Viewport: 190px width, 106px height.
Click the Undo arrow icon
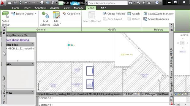pyautogui.click(x=26, y=3)
